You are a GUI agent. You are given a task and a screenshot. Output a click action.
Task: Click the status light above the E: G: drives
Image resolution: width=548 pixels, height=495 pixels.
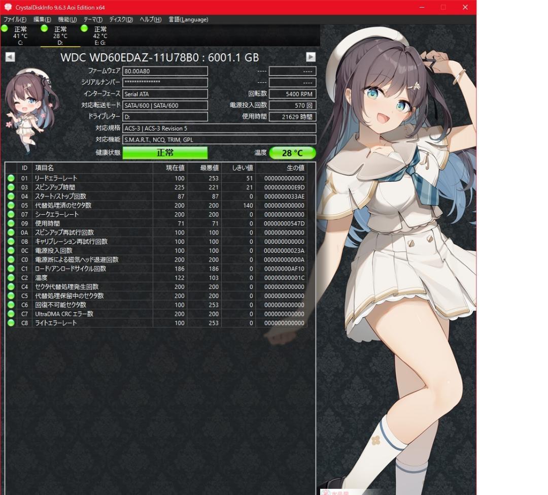83,28
